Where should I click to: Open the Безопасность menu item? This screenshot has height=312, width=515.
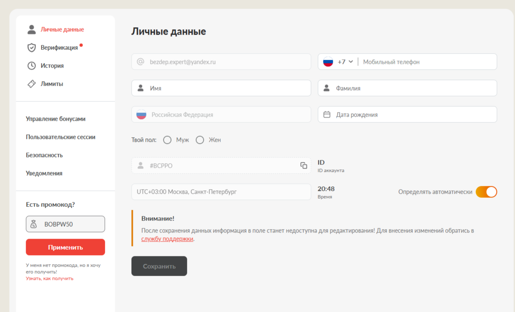coord(44,155)
